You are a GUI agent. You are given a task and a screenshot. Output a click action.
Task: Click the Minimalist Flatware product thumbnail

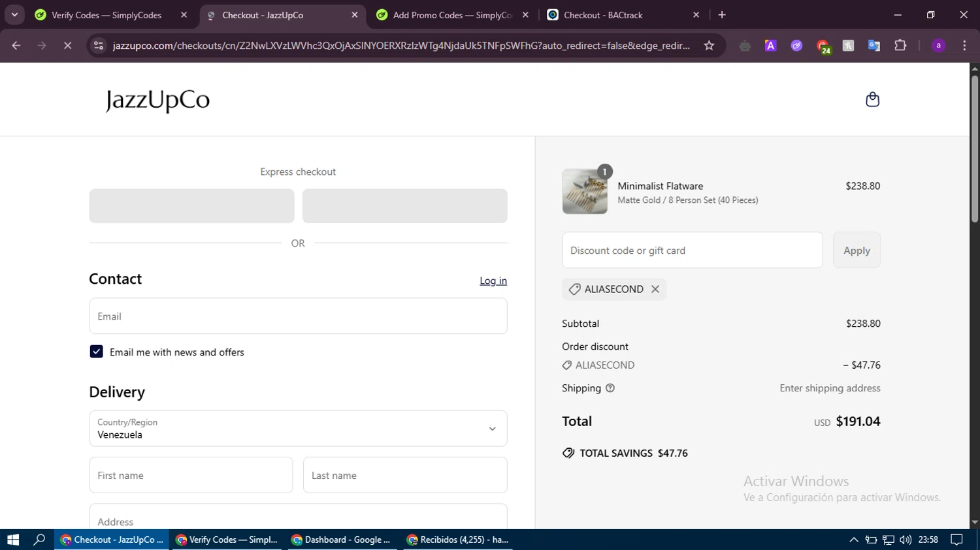pos(585,192)
